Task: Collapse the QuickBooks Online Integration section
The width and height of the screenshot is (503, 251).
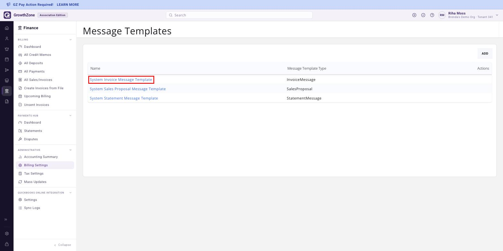Action: (71, 193)
